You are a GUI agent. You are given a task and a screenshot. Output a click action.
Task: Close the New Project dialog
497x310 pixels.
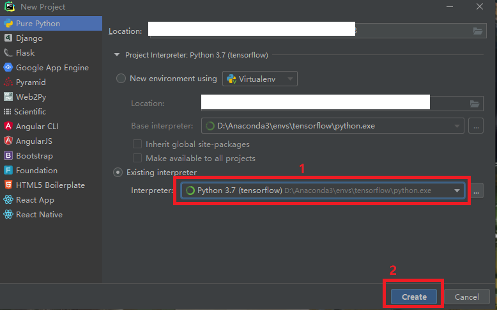click(480, 6)
